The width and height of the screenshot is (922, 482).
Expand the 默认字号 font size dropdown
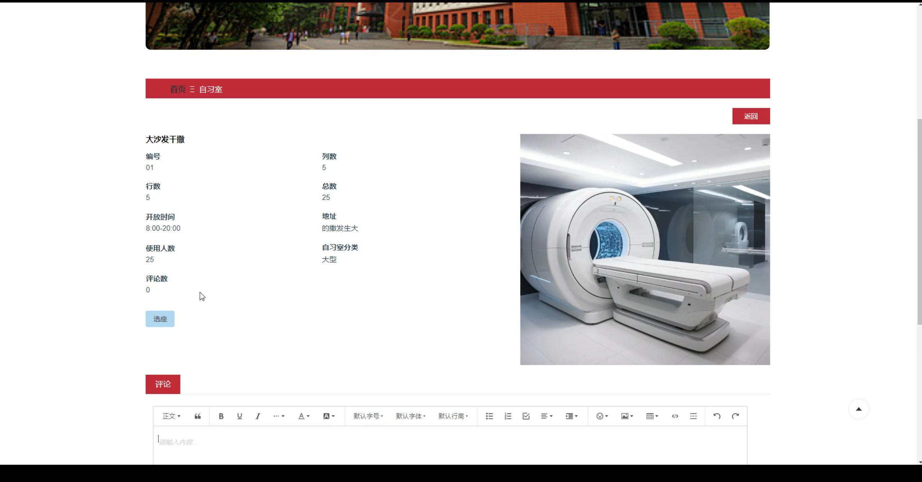click(x=368, y=416)
